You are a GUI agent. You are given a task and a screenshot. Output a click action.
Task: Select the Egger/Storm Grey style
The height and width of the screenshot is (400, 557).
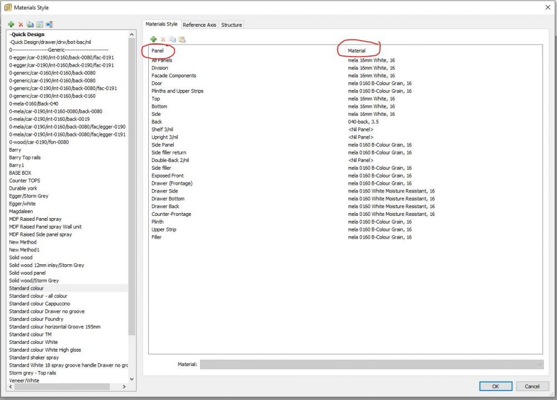(29, 196)
